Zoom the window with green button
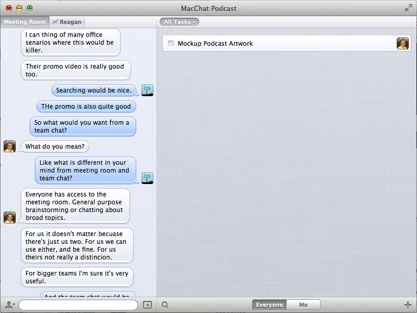417x313 pixels. pyautogui.click(x=30, y=8)
